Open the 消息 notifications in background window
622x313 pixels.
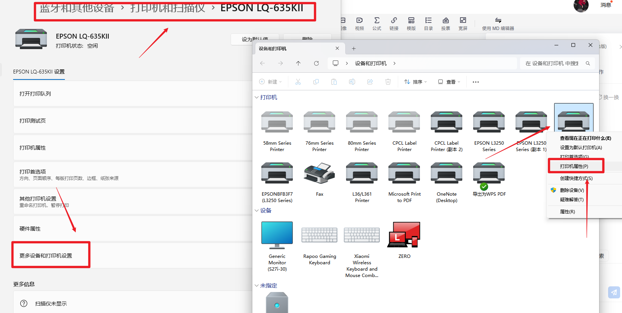click(x=606, y=5)
